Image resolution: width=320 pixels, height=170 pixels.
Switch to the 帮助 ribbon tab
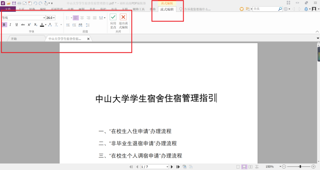pyautogui.click(x=153, y=9)
